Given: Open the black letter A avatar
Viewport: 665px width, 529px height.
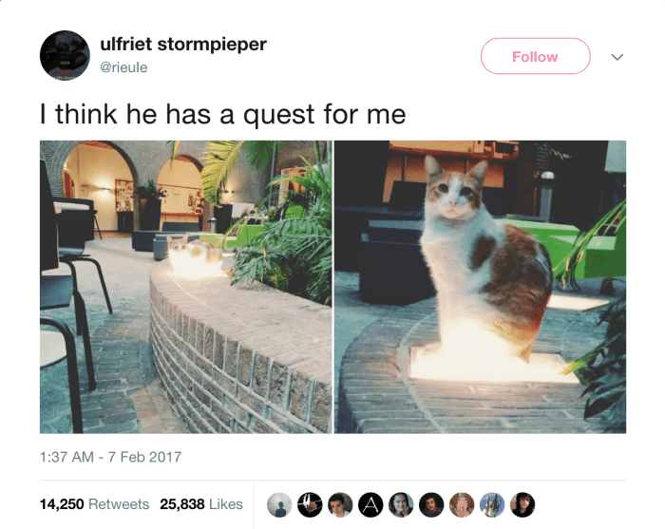Looking at the screenshot, I should click(x=370, y=504).
